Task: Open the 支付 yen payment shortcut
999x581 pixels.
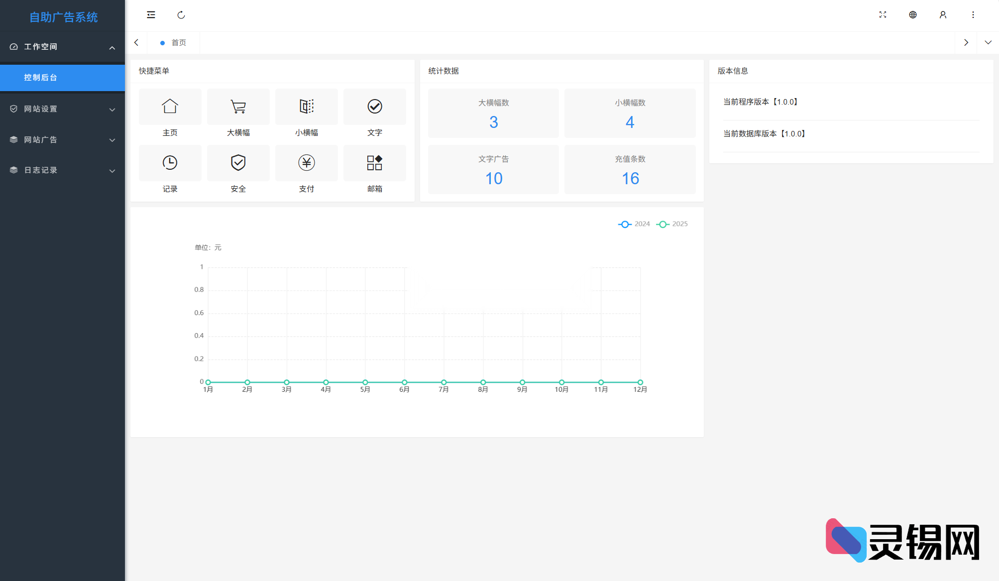Action: tap(307, 163)
